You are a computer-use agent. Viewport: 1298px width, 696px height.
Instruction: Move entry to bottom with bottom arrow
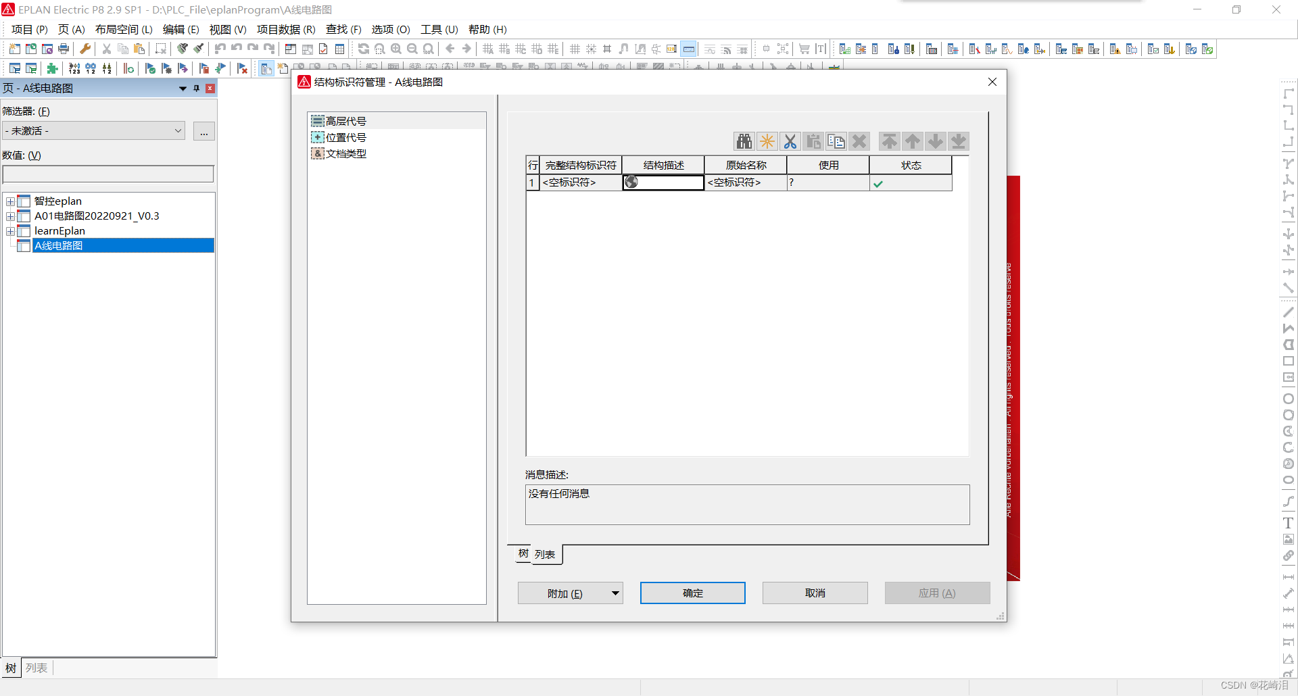[959, 141]
